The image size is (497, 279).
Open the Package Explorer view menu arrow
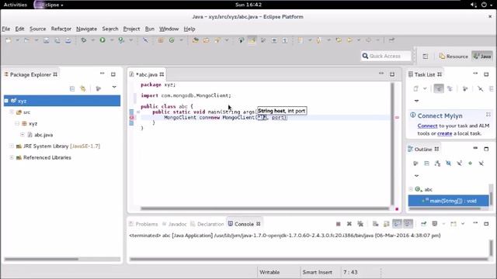114,87
